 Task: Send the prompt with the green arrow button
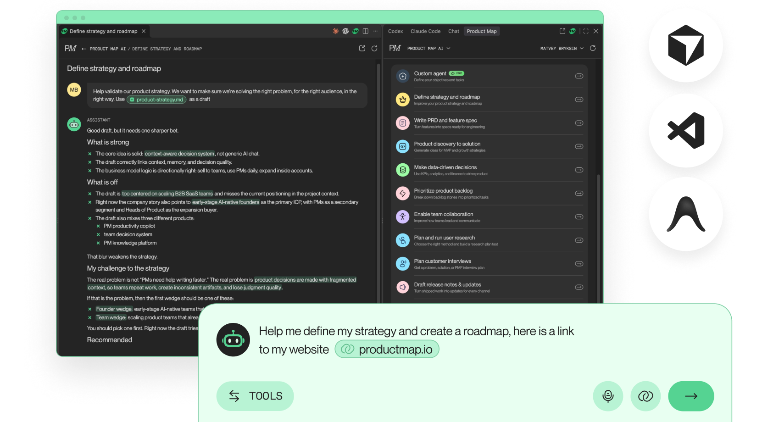click(x=691, y=396)
